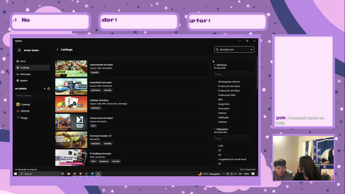Click the weather 17°C Despejado widget
The image size is (345, 194).
[x=209, y=174]
